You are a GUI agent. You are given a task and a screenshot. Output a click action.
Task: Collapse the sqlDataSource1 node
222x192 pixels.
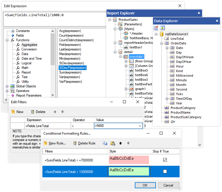156,34
